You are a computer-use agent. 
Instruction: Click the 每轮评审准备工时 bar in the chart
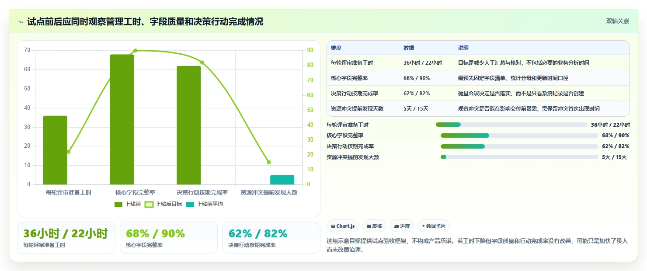pos(55,150)
